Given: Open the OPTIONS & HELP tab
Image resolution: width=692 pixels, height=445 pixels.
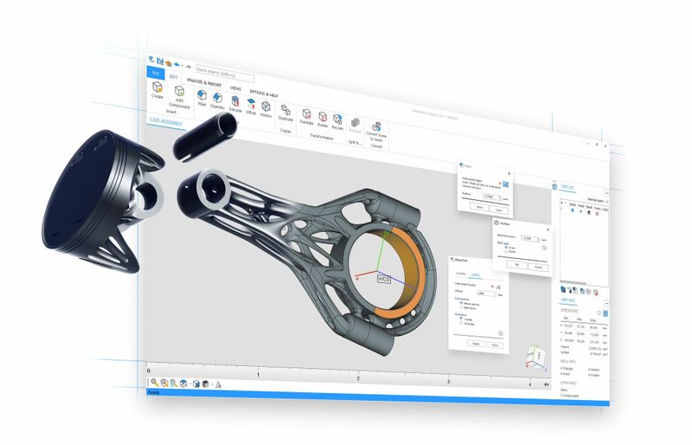Looking at the screenshot, I should pyautogui.click(x=264, y=94).
